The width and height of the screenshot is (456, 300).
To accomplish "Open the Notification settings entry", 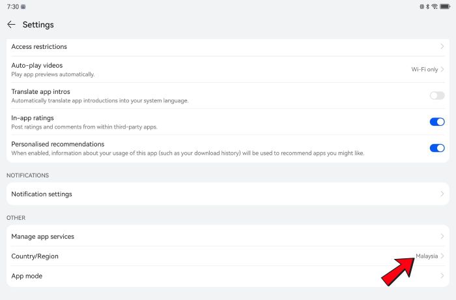I will tap(42, 194).
